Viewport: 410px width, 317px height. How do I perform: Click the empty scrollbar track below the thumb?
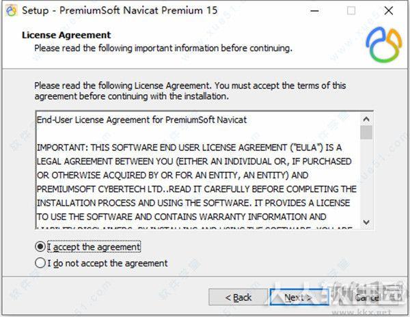(x=366, y=178)
